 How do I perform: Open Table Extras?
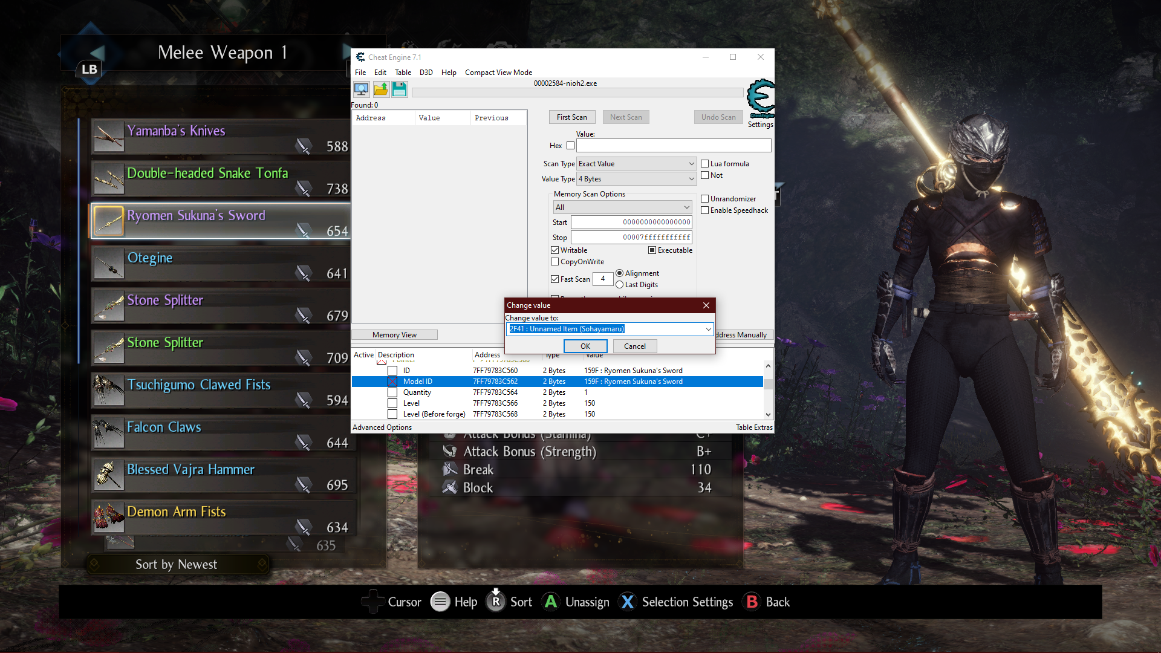click(x=754, y=427)
